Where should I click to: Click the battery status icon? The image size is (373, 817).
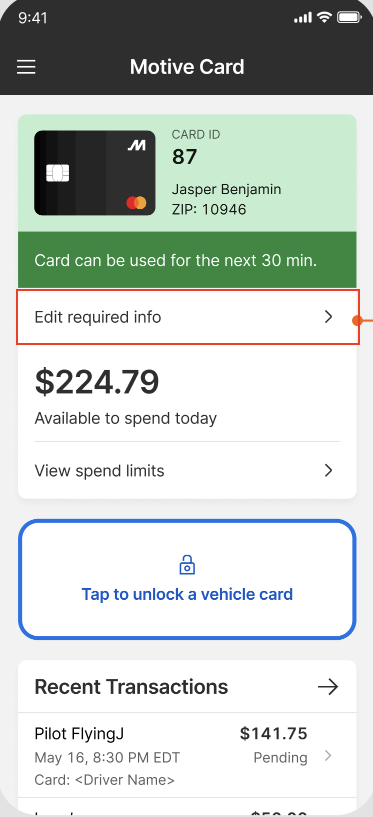pyautogui.click(x=349, y=18)
